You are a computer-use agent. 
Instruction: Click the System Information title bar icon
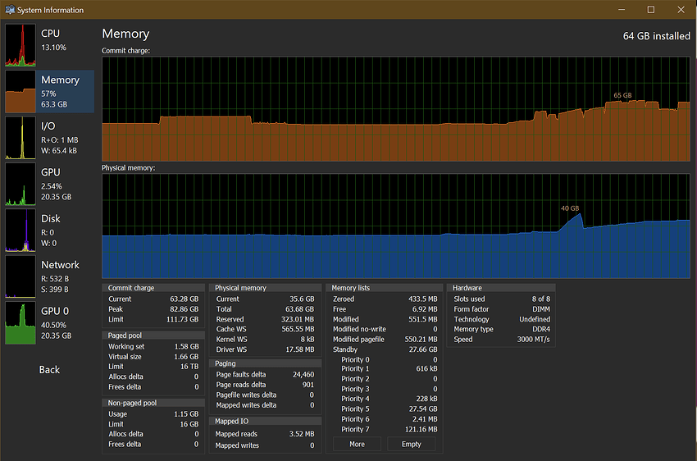pyautogui.click(x=9, y=10)
